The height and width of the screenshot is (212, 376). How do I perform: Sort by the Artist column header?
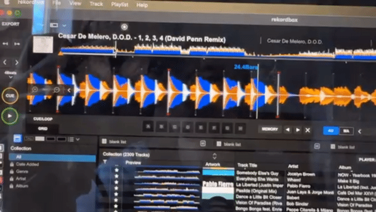click(293, 166)
